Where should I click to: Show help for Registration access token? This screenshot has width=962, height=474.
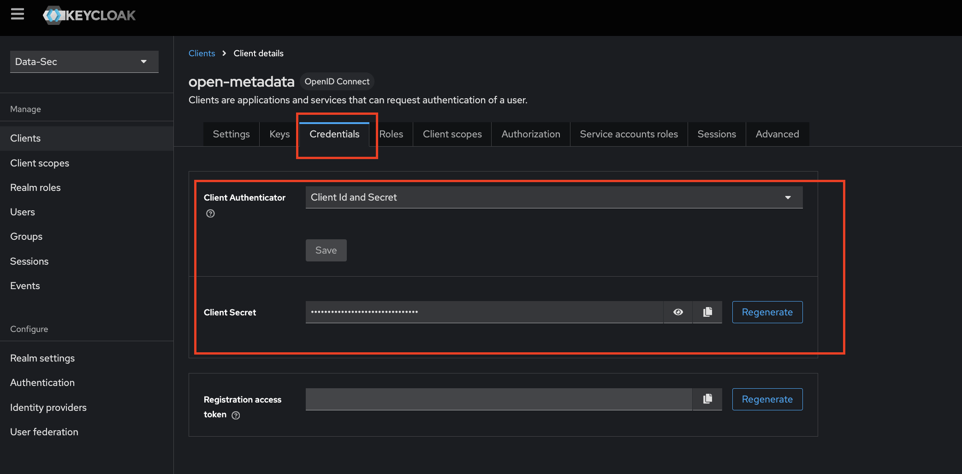click(x=236, y=415)
